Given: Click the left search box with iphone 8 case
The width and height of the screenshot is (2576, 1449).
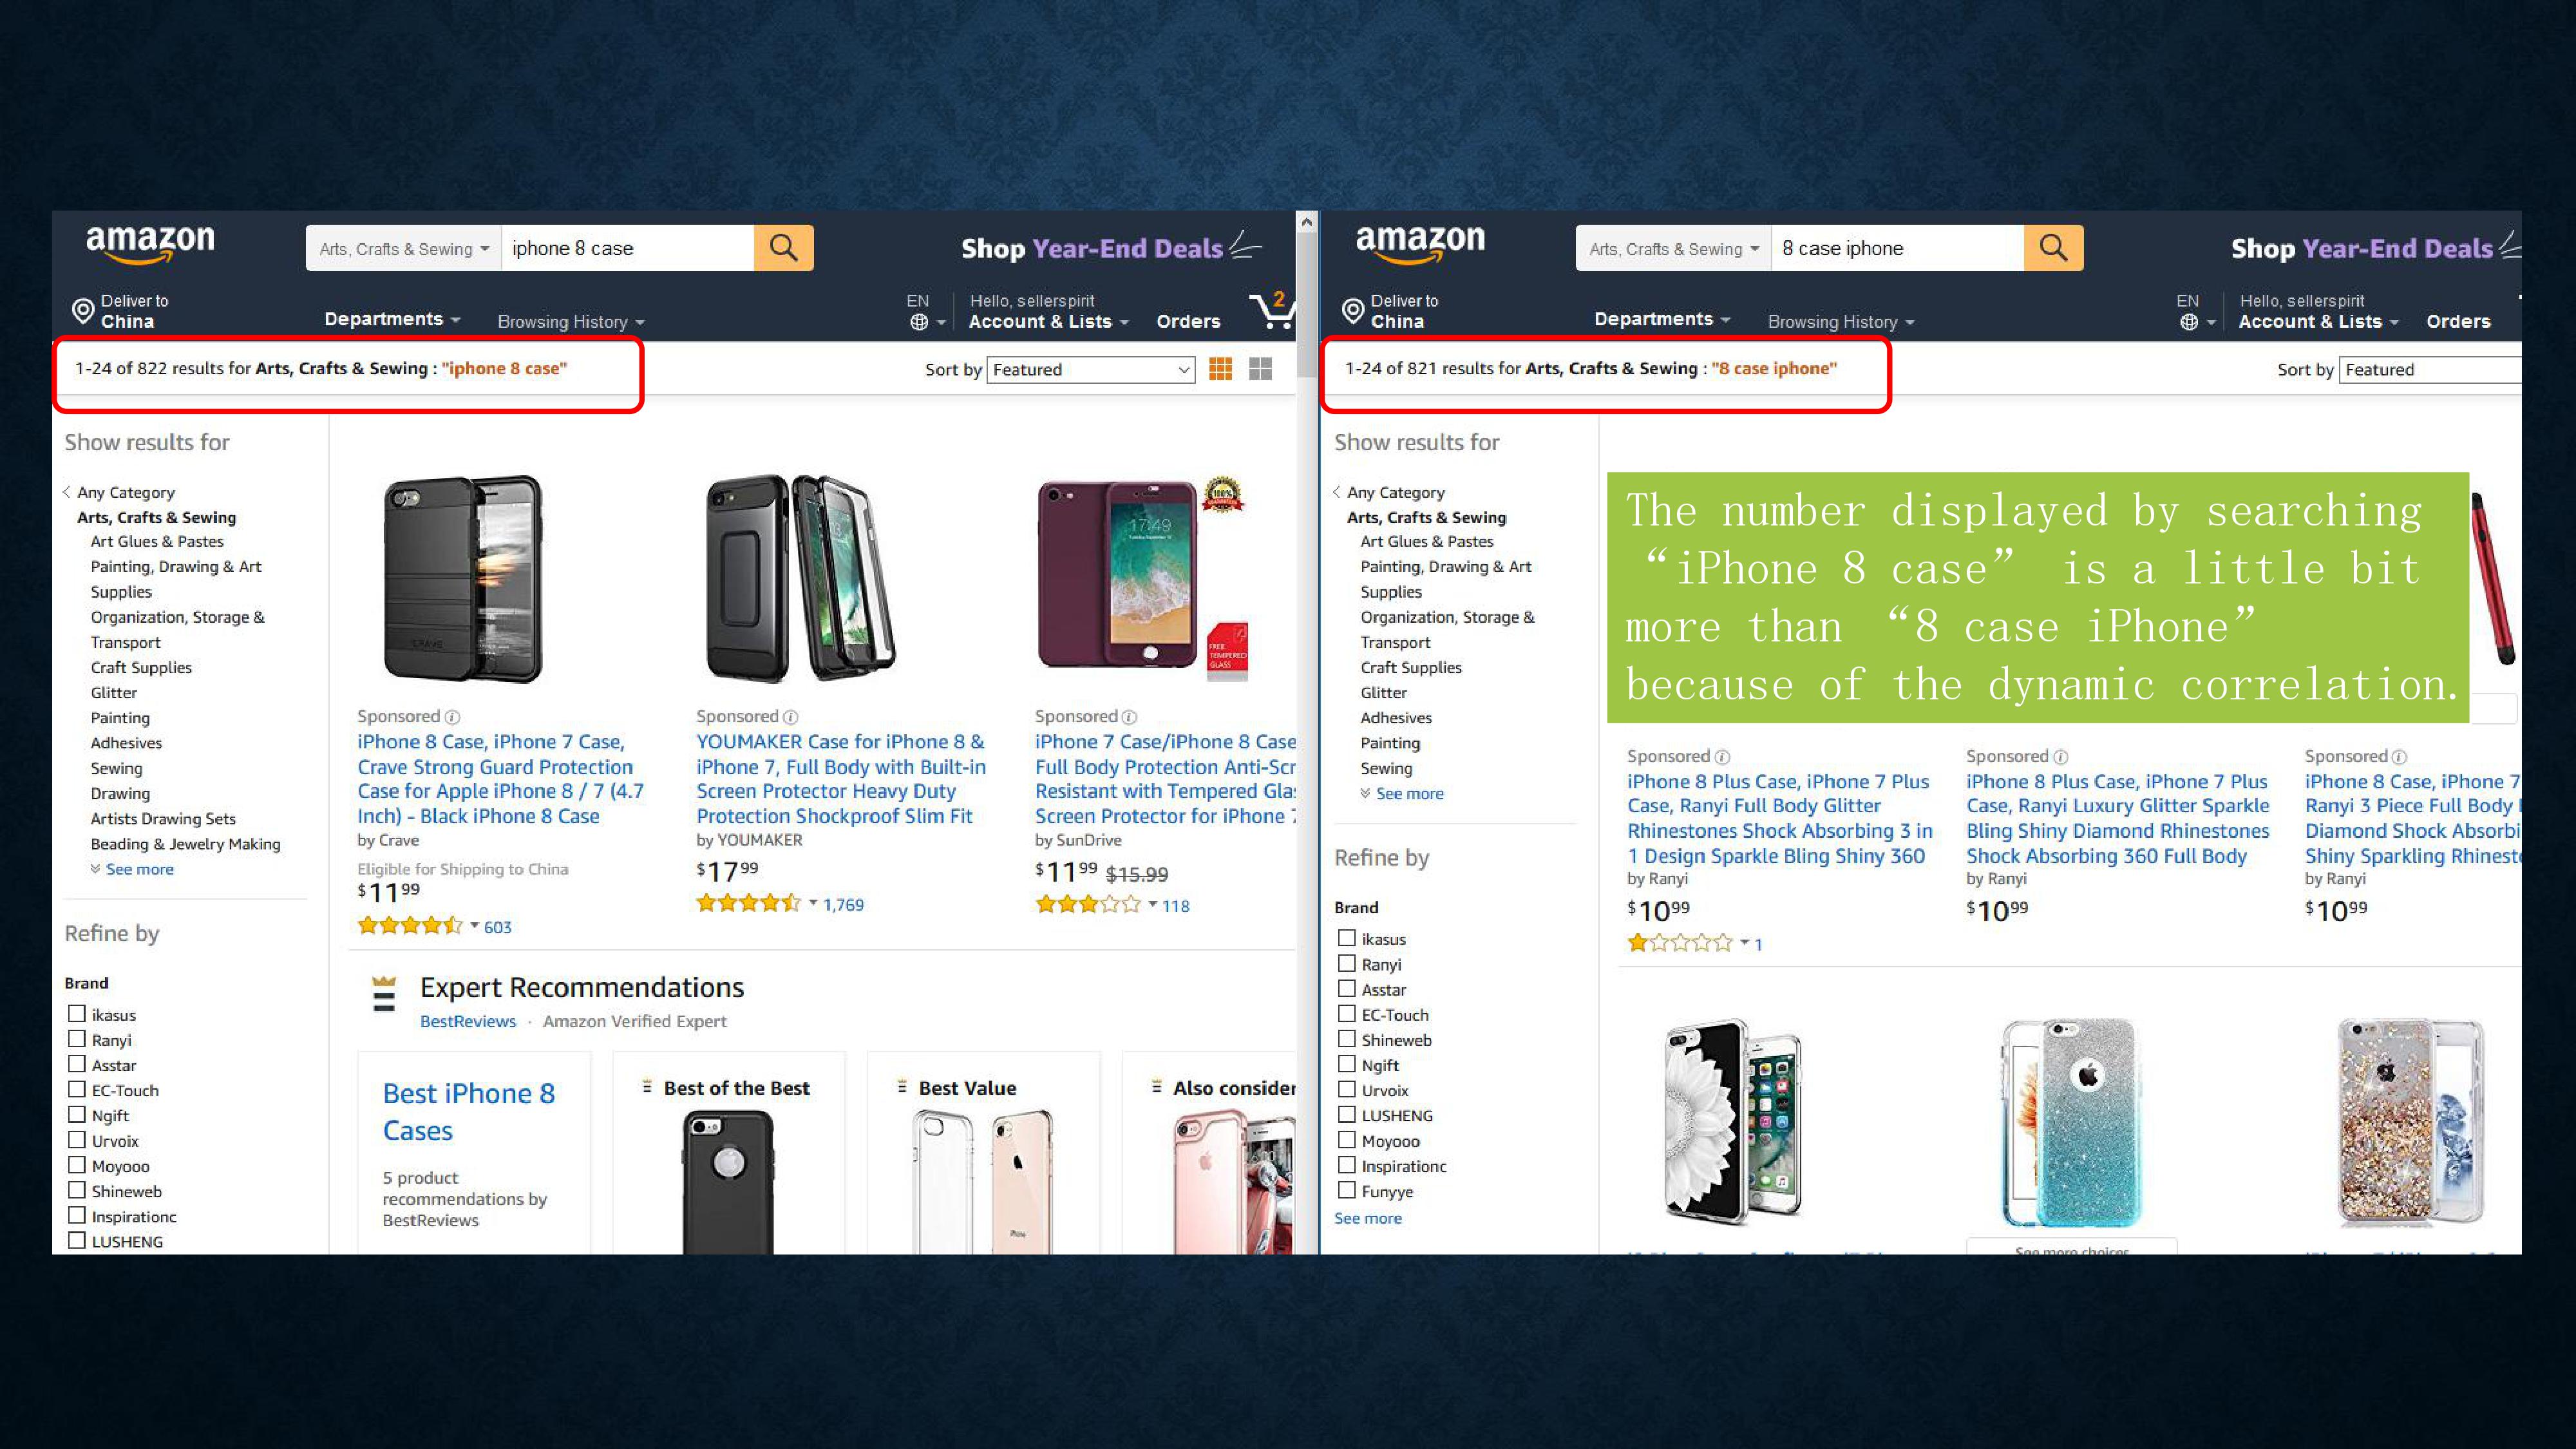Looking at the screenshot, I should pos(628,248).
